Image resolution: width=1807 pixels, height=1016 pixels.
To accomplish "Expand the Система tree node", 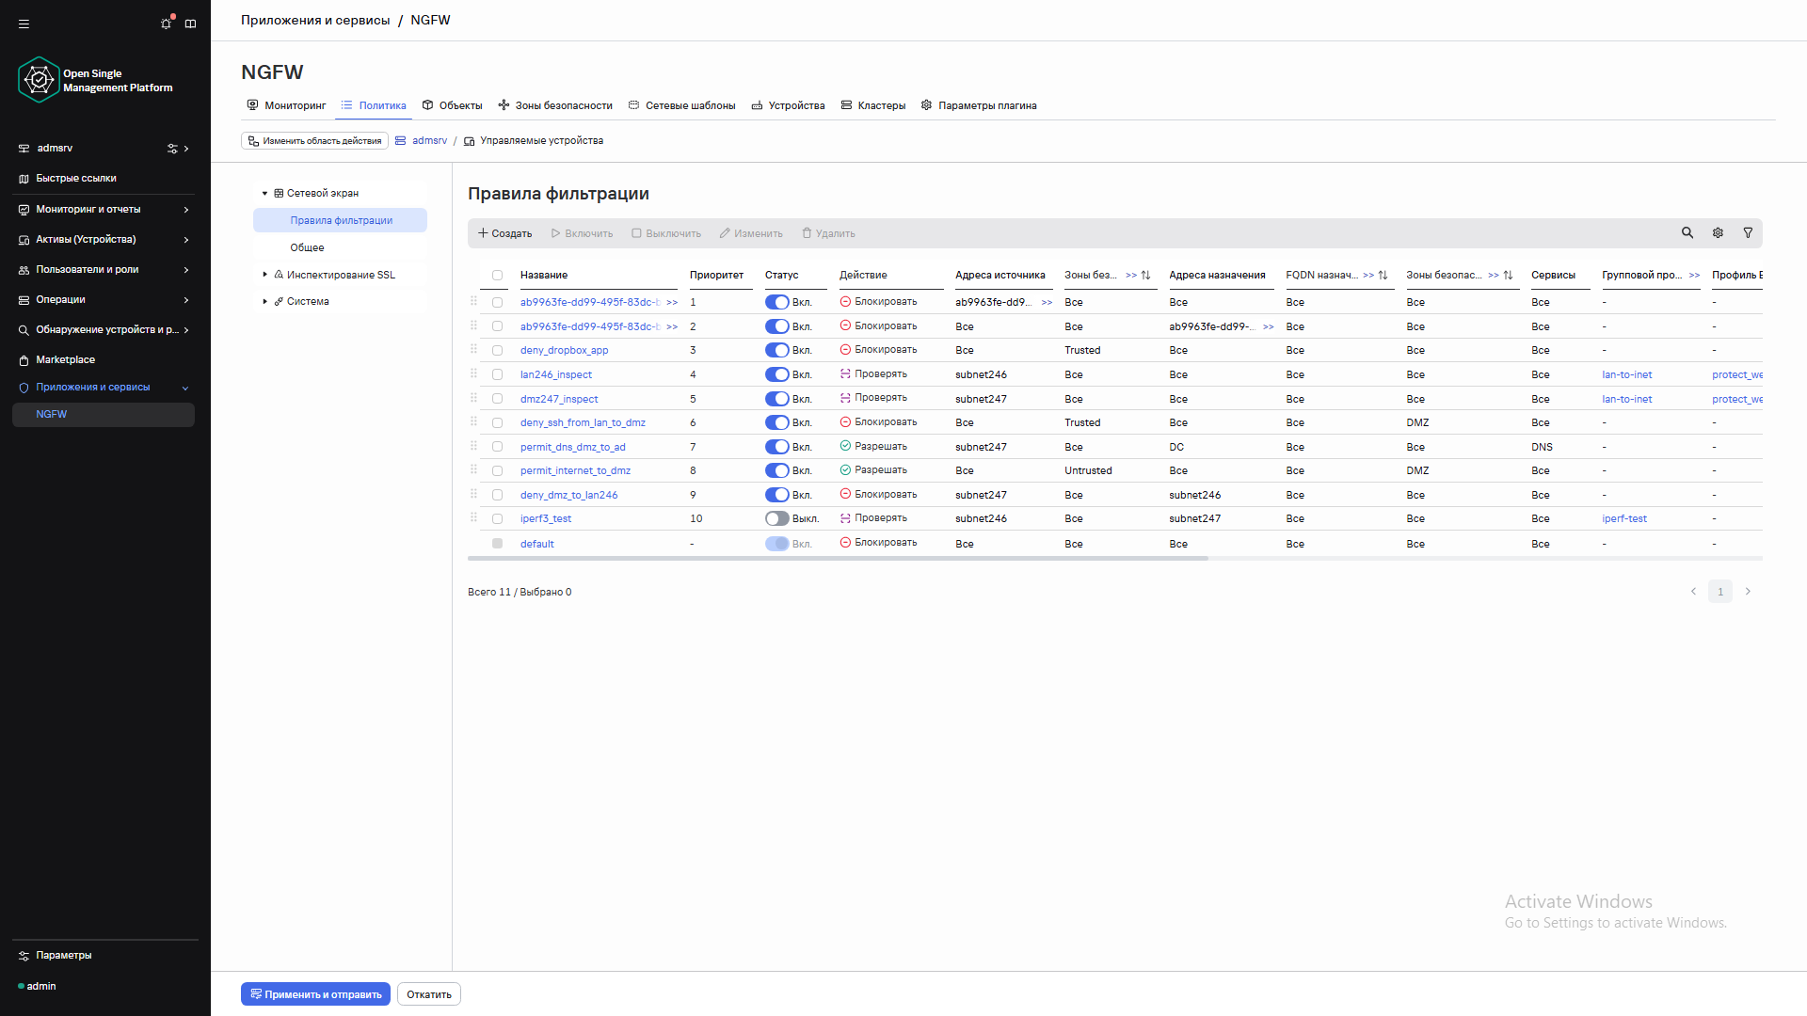I will point(264,302).
